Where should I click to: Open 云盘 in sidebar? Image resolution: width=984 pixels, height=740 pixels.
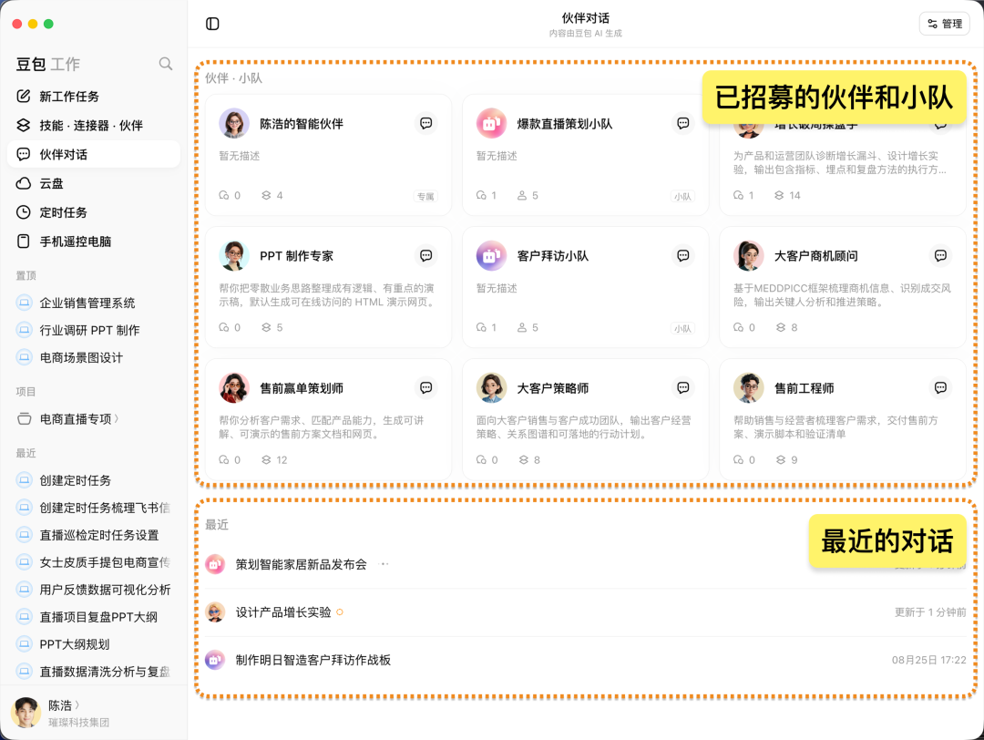(94, 183)
